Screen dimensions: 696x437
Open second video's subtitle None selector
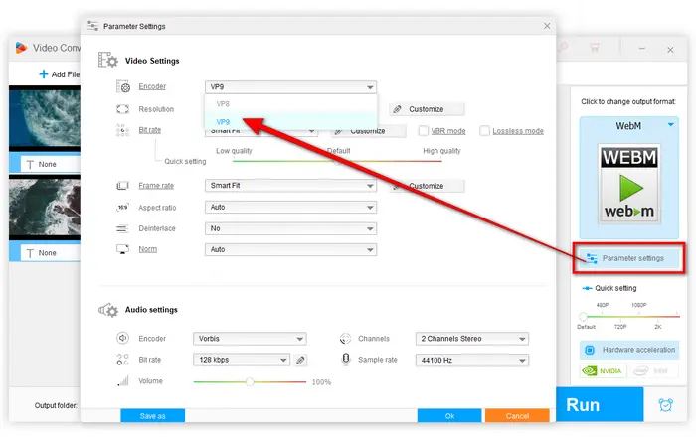[51, 253]
